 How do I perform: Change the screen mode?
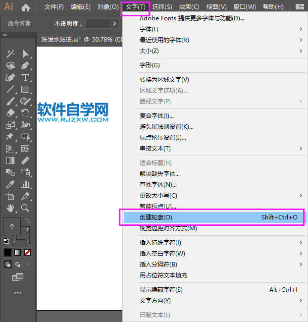point(18,277)
